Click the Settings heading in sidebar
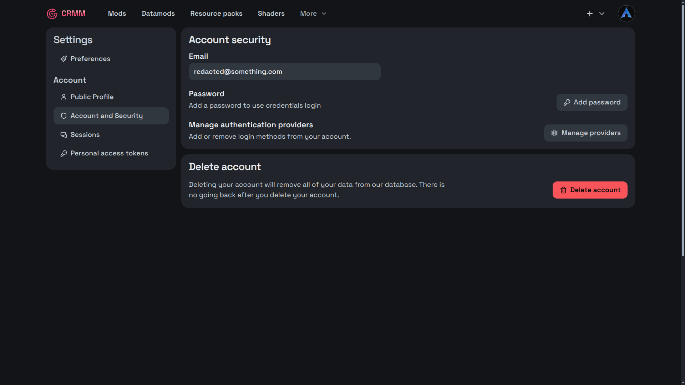Viewport: 685px width, 385px height. pos(73,40)
